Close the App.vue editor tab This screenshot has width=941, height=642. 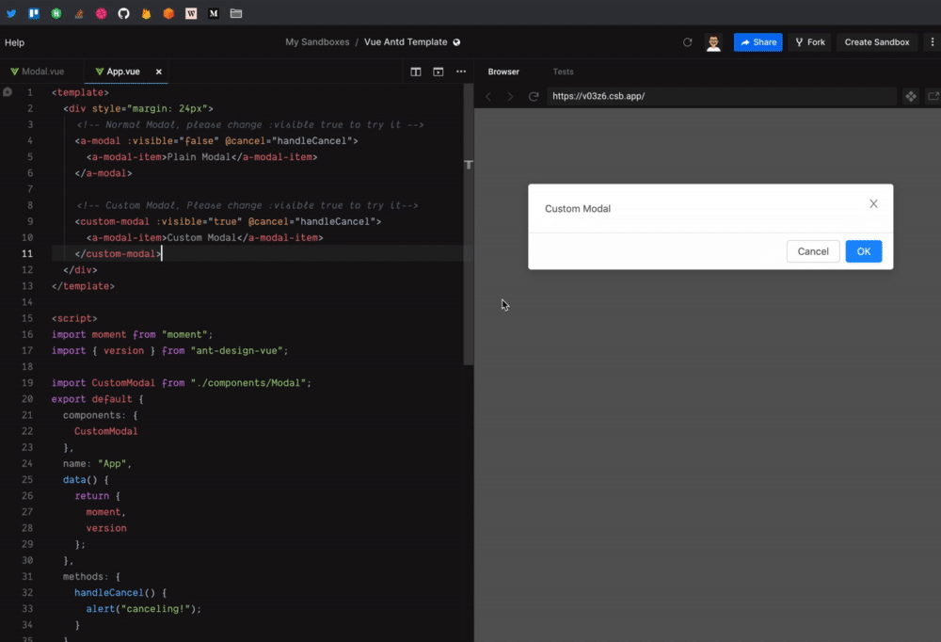tap(159, 72)
